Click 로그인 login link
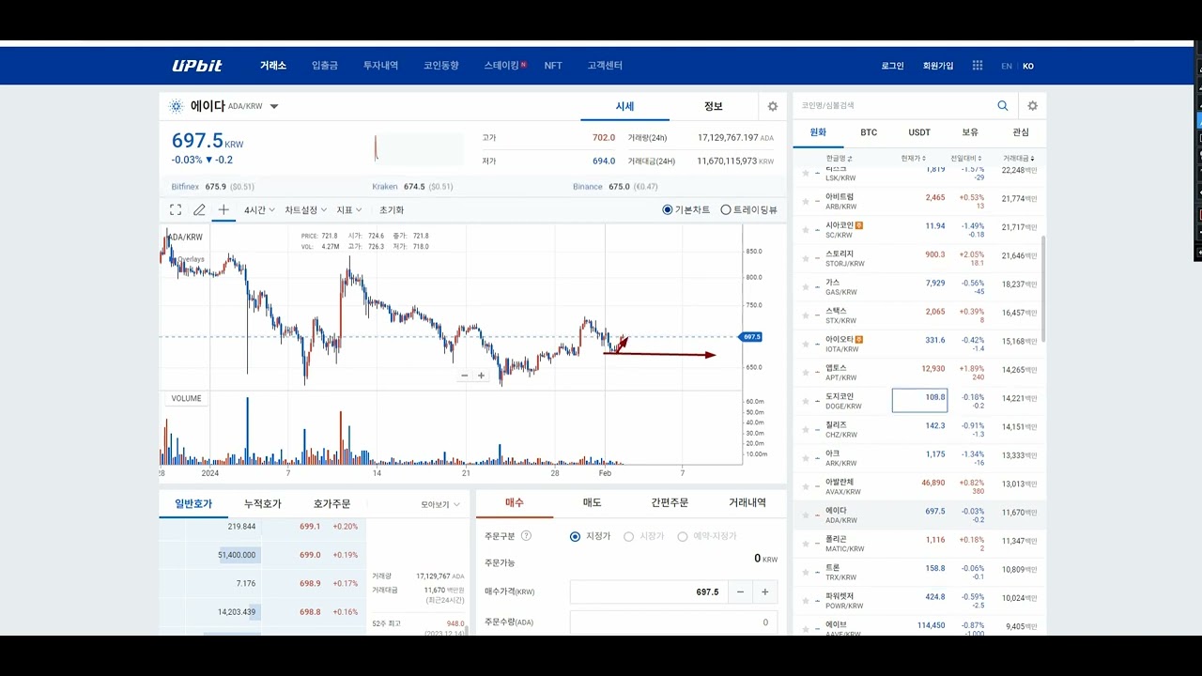Viewport: 1202px width, 676px height. click(x=892, y=66)
